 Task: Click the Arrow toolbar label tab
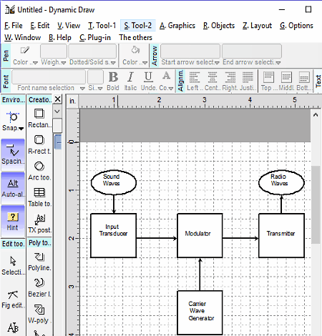tap(155, 56)
